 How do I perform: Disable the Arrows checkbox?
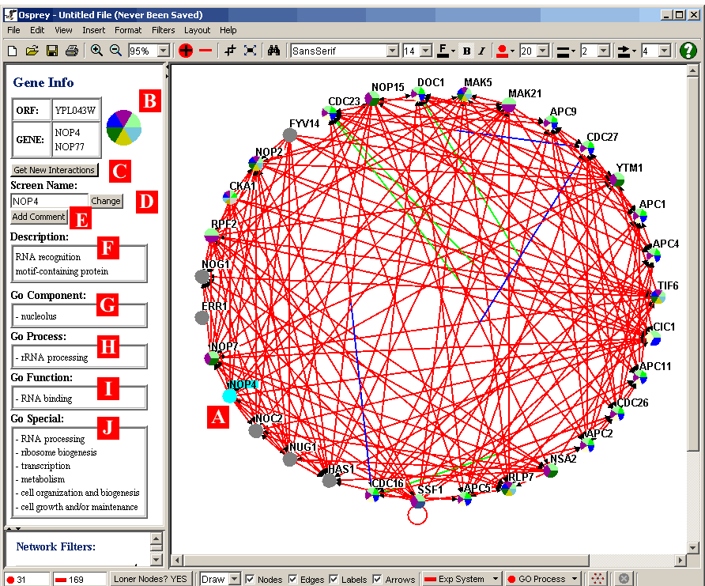(377, 579)
